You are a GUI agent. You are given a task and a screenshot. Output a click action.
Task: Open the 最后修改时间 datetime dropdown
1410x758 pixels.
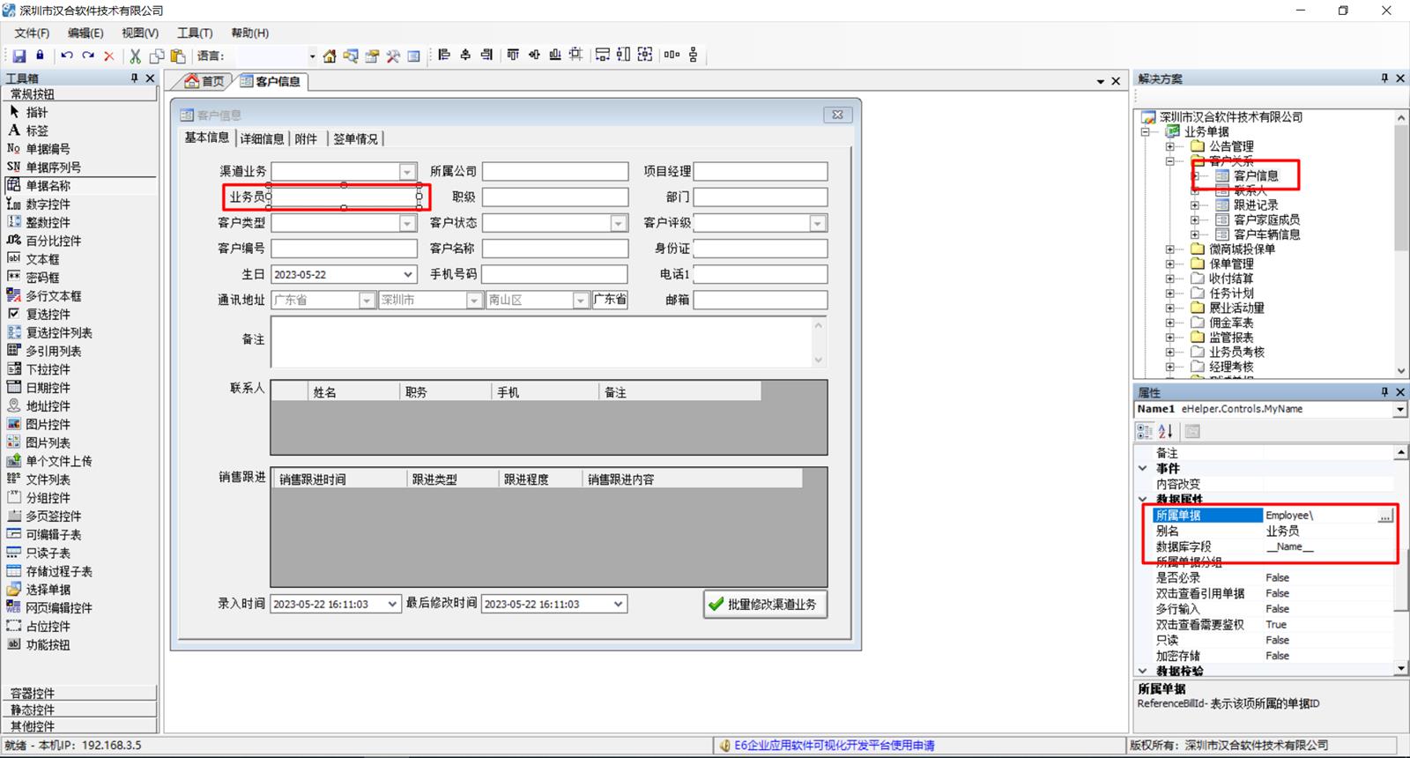coord(619,604)
